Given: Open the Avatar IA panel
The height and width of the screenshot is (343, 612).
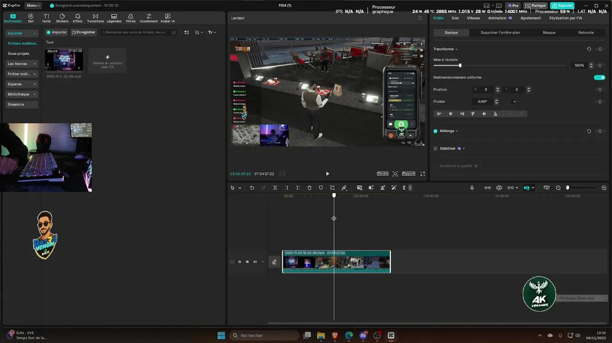Looking at the screenshot, I should click(x=167, y=18).
